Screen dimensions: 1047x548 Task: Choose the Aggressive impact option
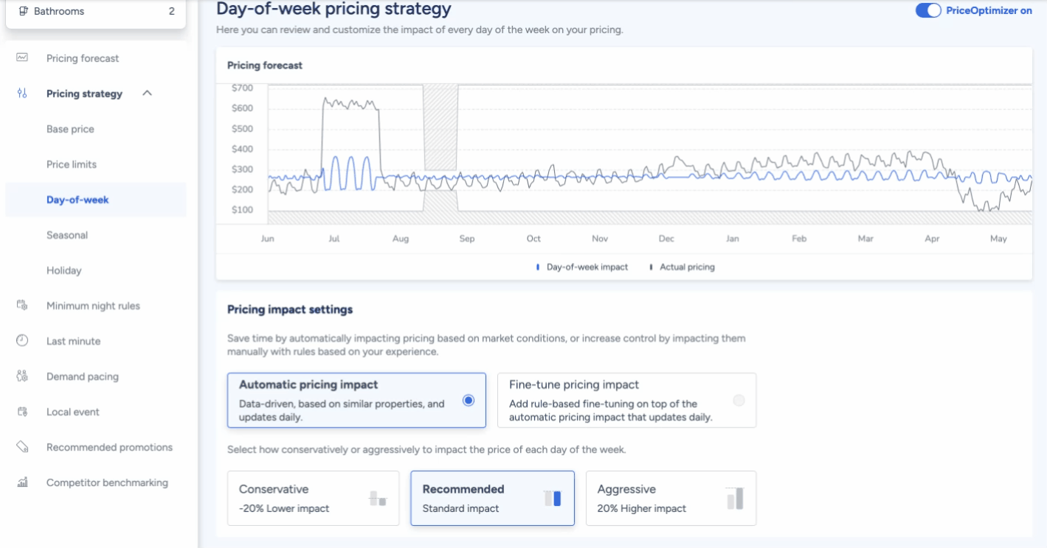671,498
